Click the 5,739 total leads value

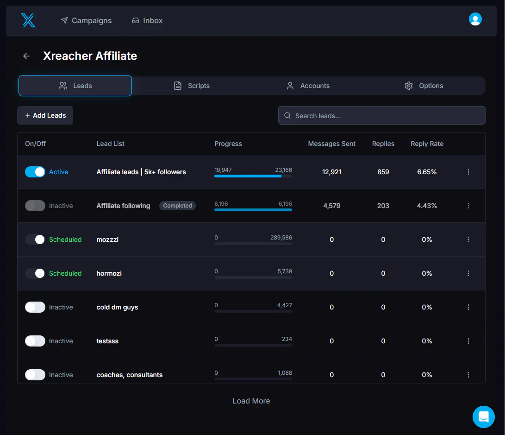pos(285,271)
